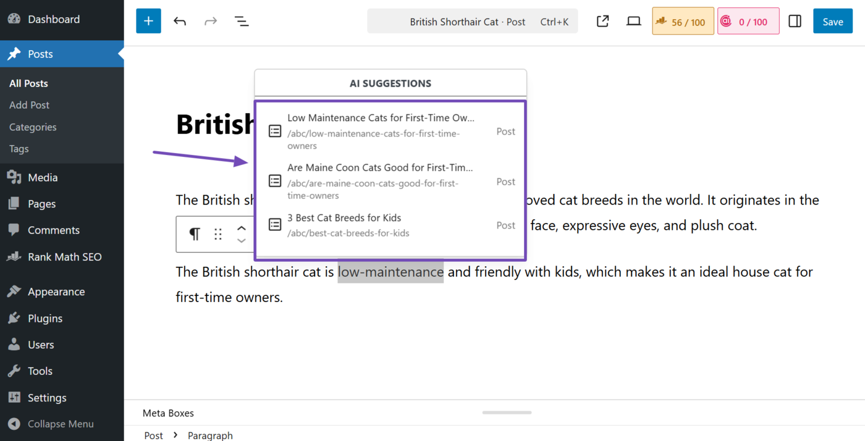The width and height of the screenshot is (865, 441).
Task: Click the blue block inserter plus button
Action: [148, 21]
